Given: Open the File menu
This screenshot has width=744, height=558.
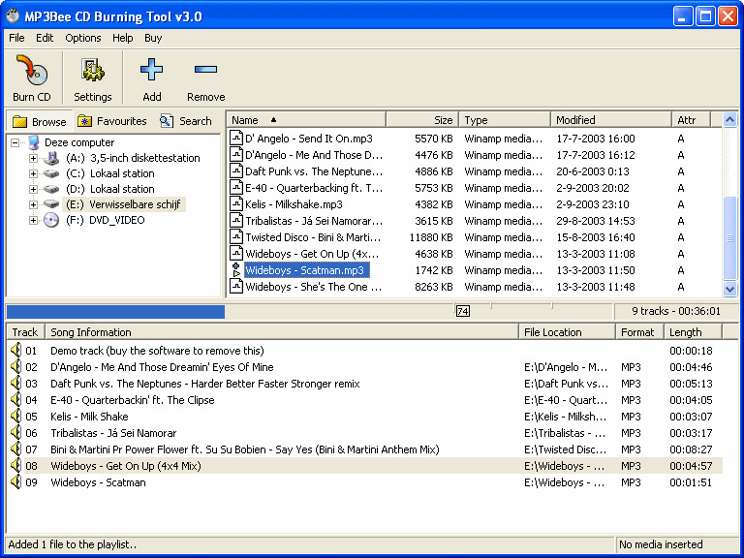Looking at the screenshot, I should 16,38.
